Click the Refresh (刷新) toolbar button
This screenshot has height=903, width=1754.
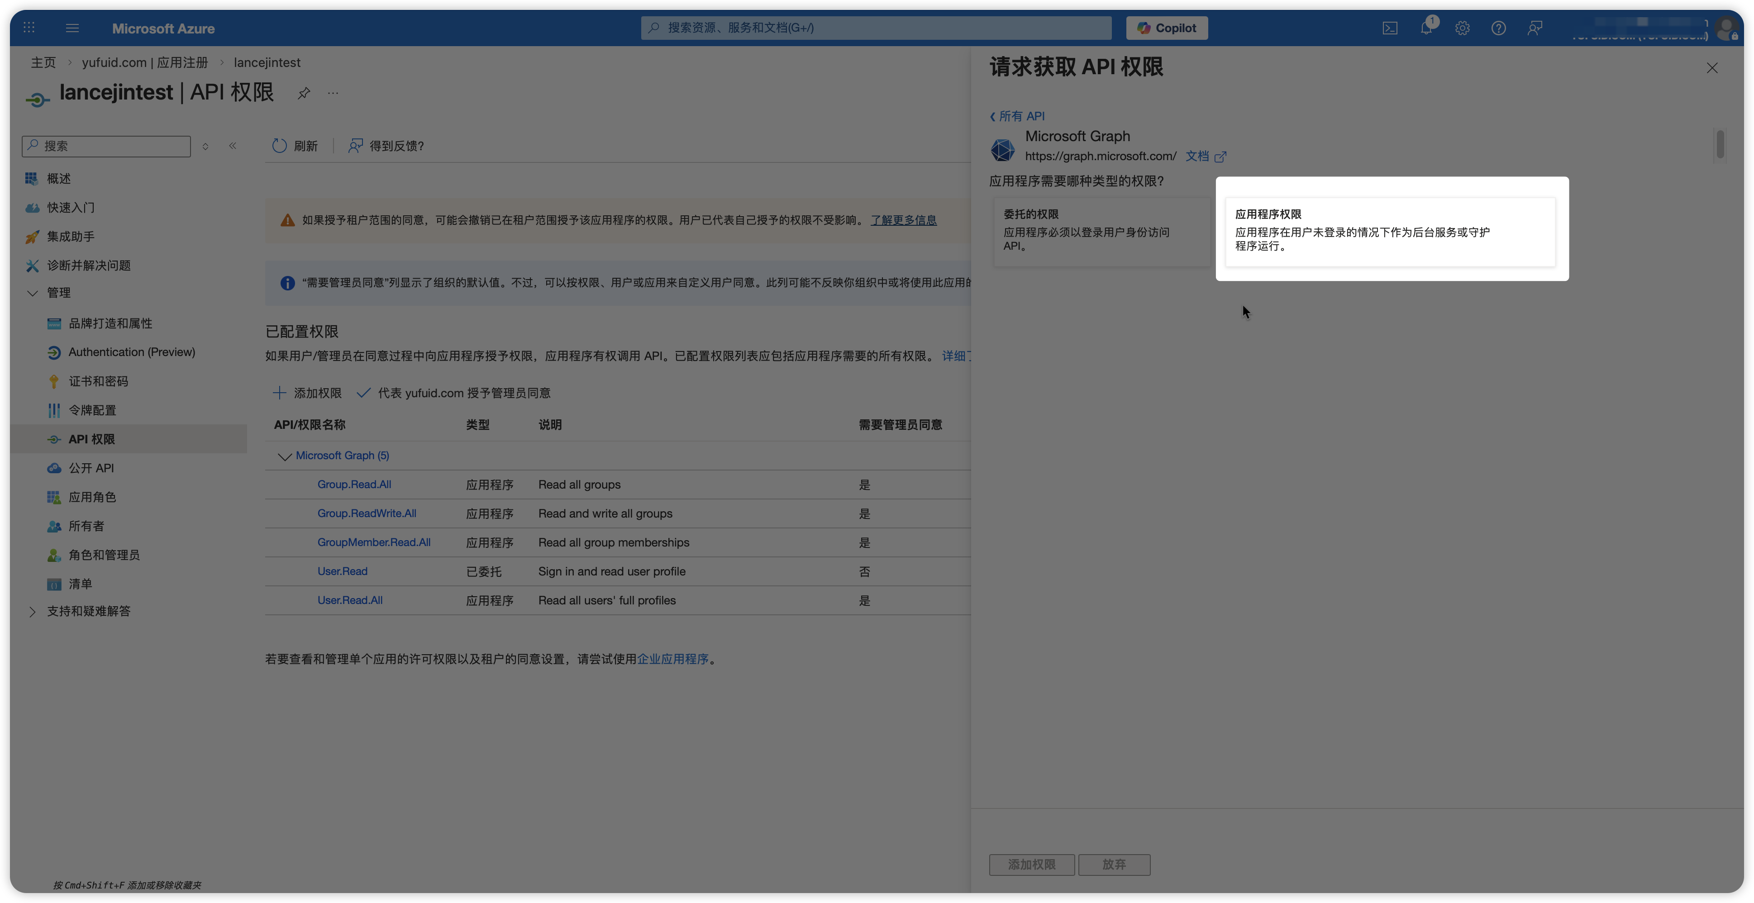click(295, 146)
